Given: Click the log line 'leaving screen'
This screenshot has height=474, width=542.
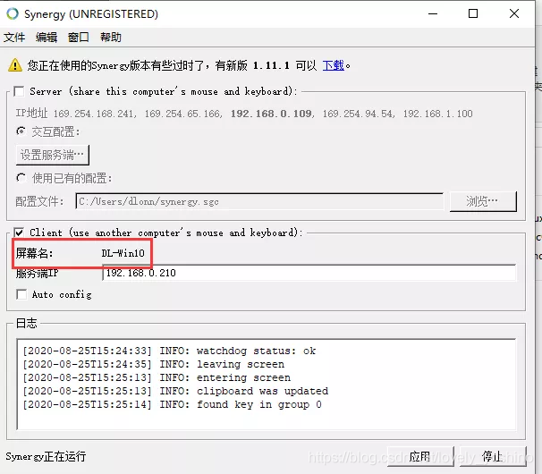Looking at the screenshot, I should click(x=154, y=364).
